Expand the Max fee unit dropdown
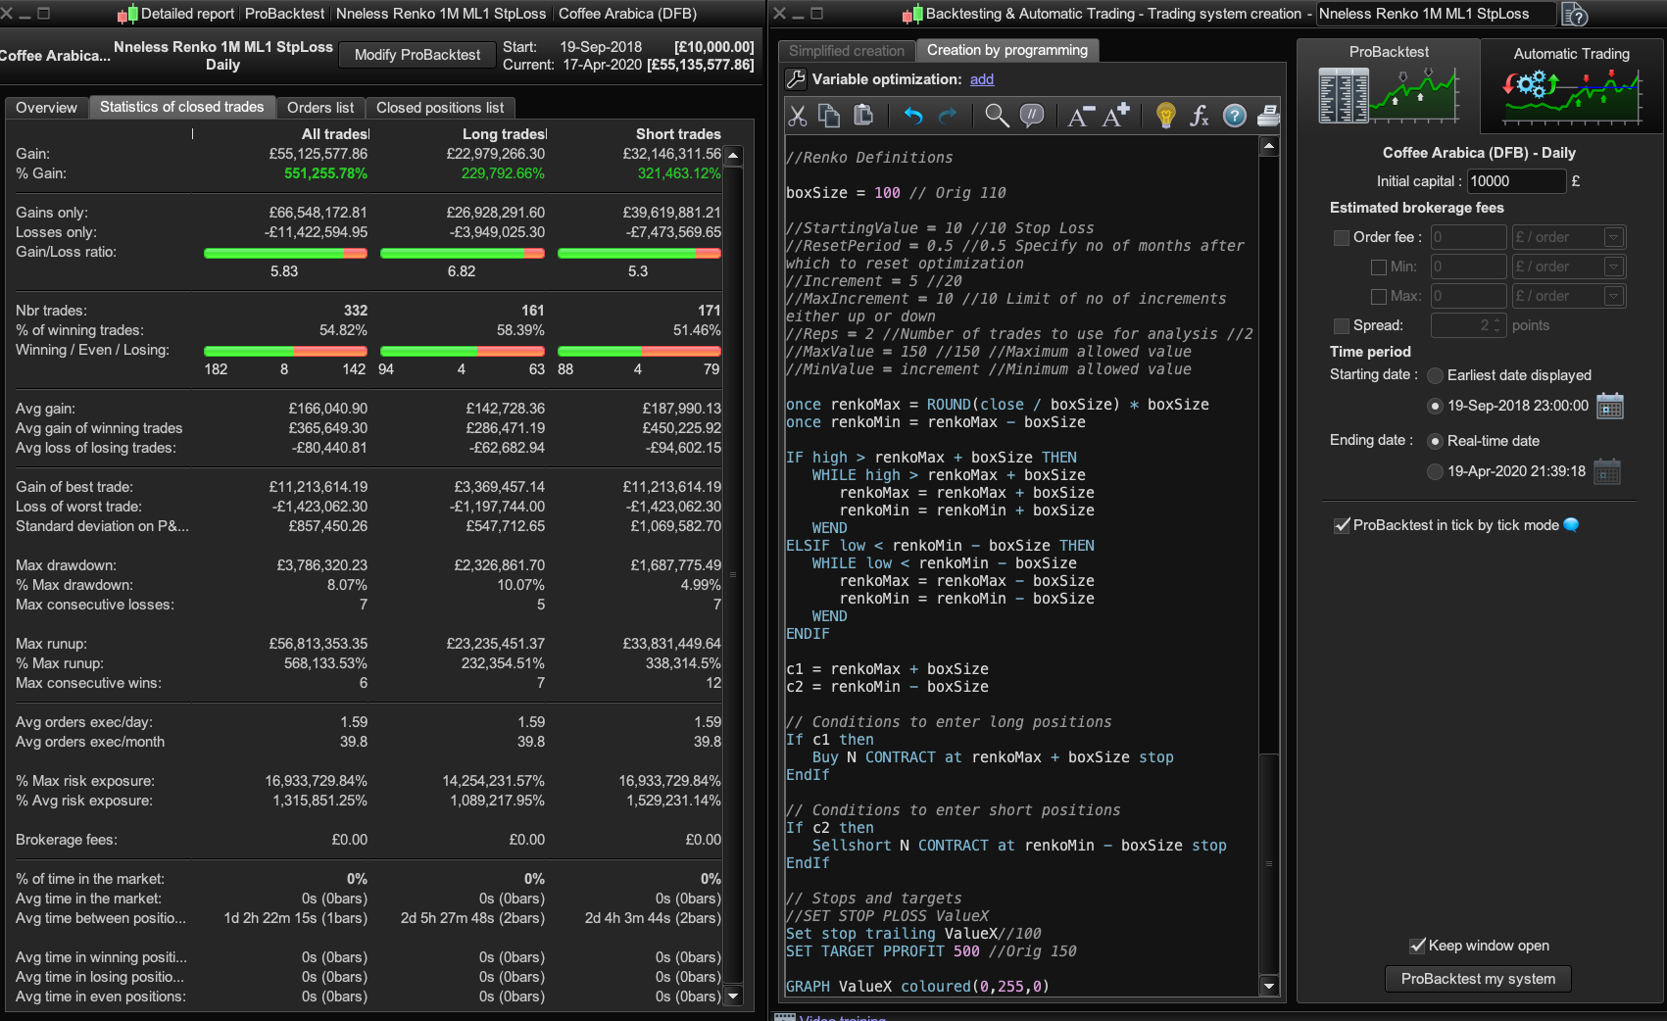1667x1021 pixels. tap(1613, 296)
